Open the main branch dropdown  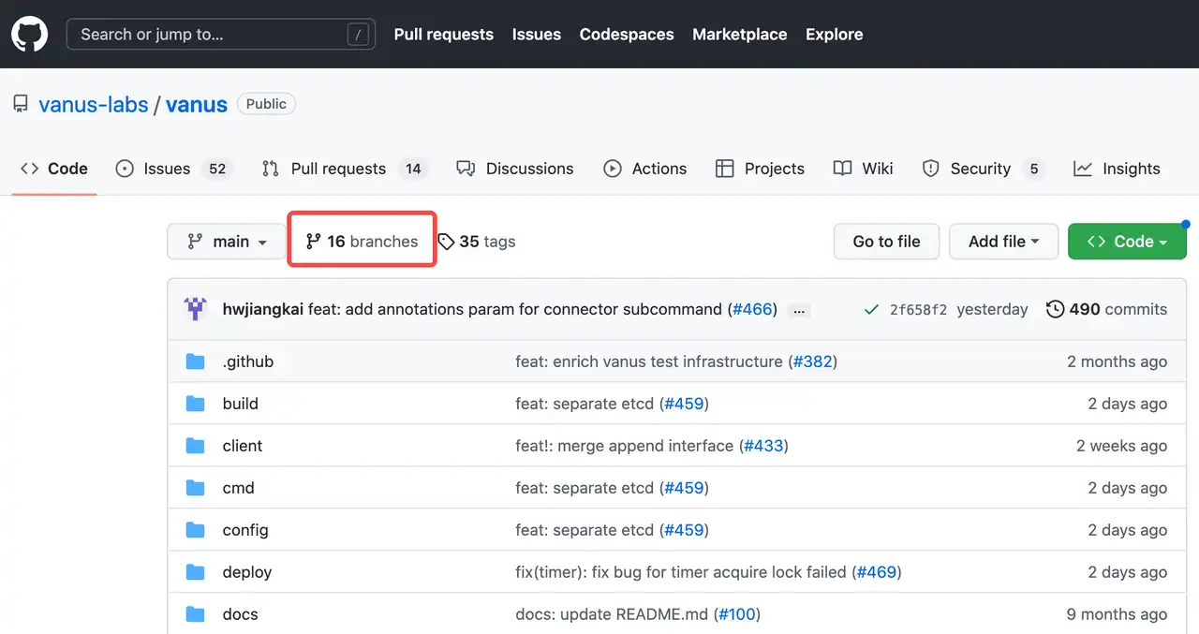pyautogui.click(x=226, y=242)
